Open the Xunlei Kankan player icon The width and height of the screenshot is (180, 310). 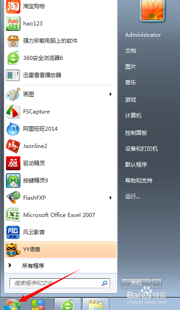tap(13, 75)
